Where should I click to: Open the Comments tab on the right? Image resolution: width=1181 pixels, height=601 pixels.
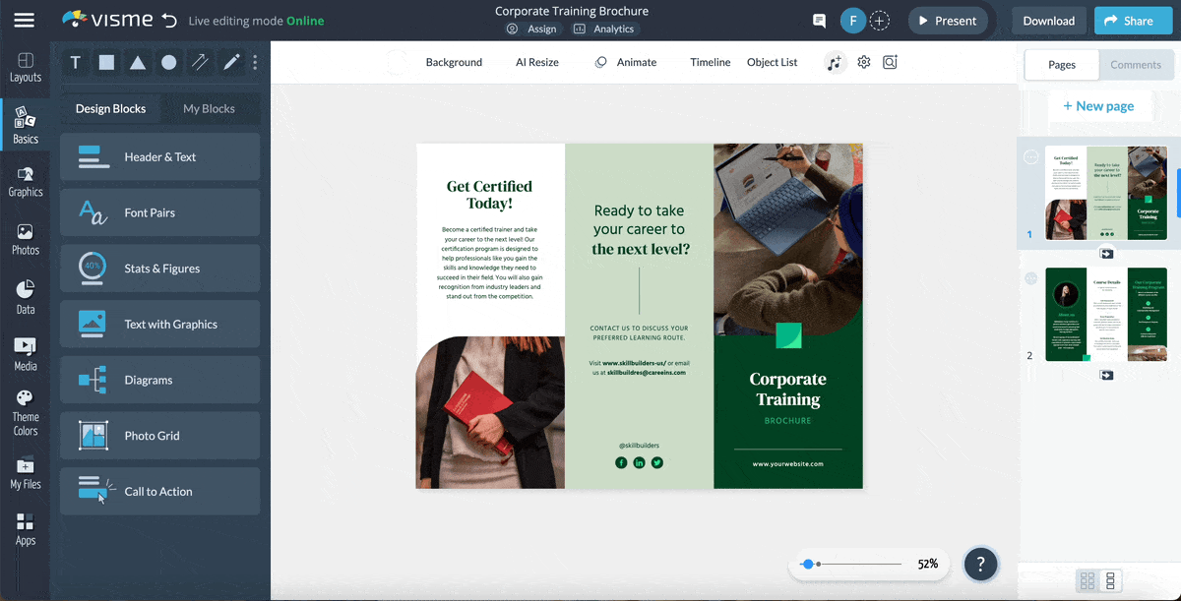pos(1136,64)
